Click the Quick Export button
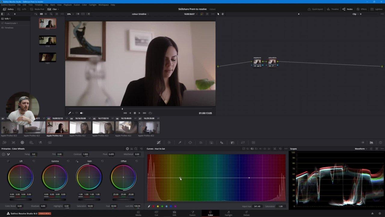 316,9
